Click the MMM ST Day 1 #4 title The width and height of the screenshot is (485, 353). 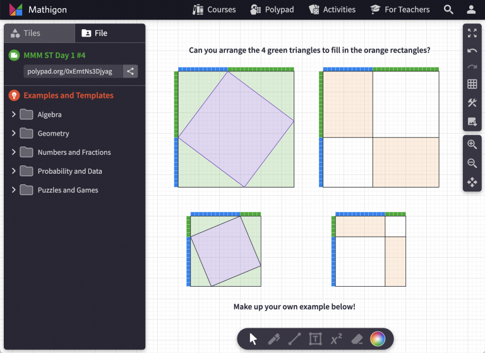click(x=54, y=56)
